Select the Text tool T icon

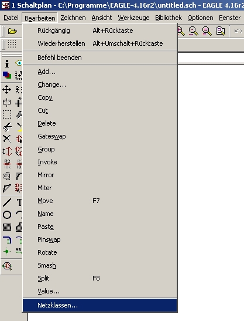pos(19,202)
